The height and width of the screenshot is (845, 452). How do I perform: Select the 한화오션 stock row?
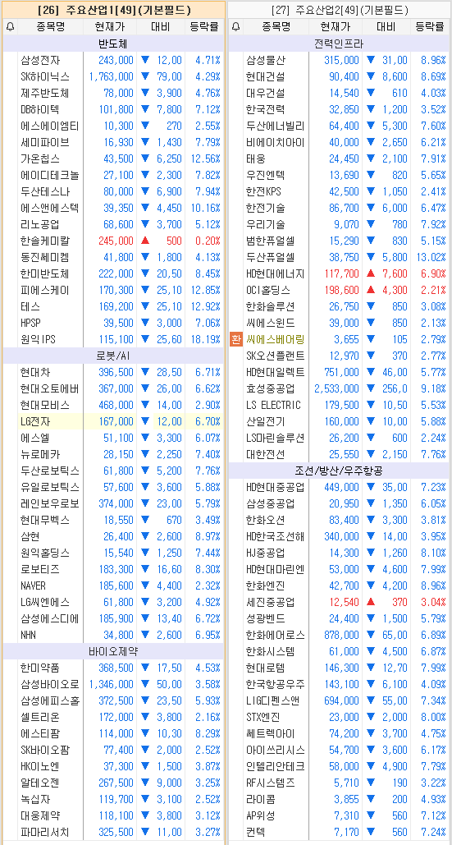pyautogui.click(x=339, y=520)
